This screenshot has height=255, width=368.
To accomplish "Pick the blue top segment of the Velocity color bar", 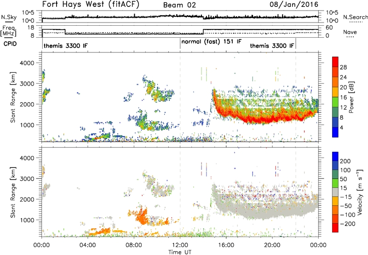I will point(335,156).
